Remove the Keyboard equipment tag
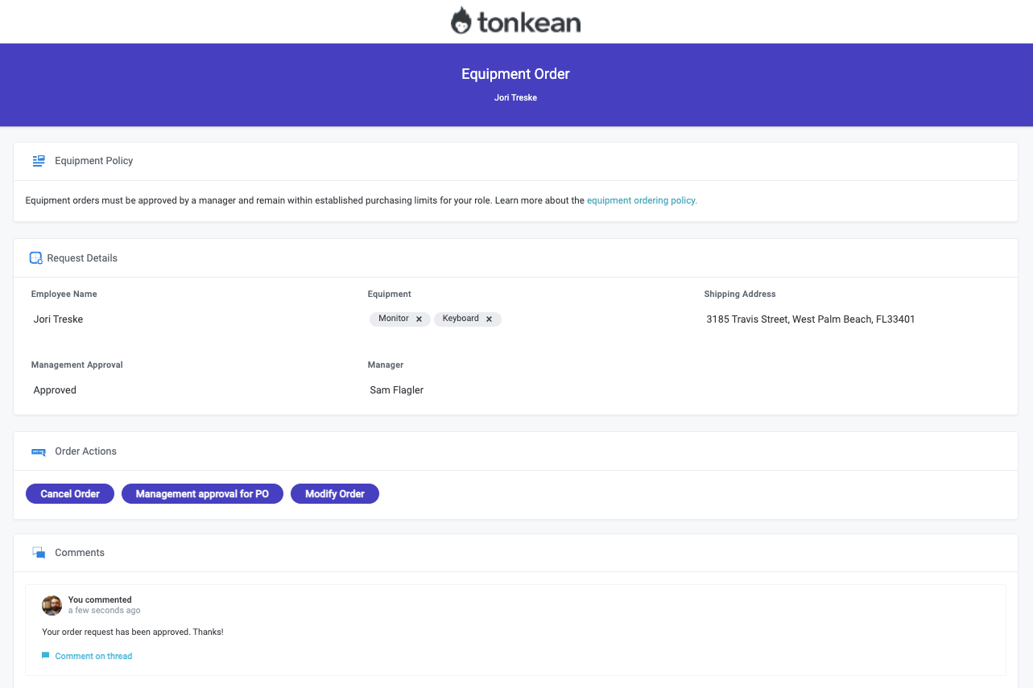Viewport: 1033px width, 688px height. (489, 319)
